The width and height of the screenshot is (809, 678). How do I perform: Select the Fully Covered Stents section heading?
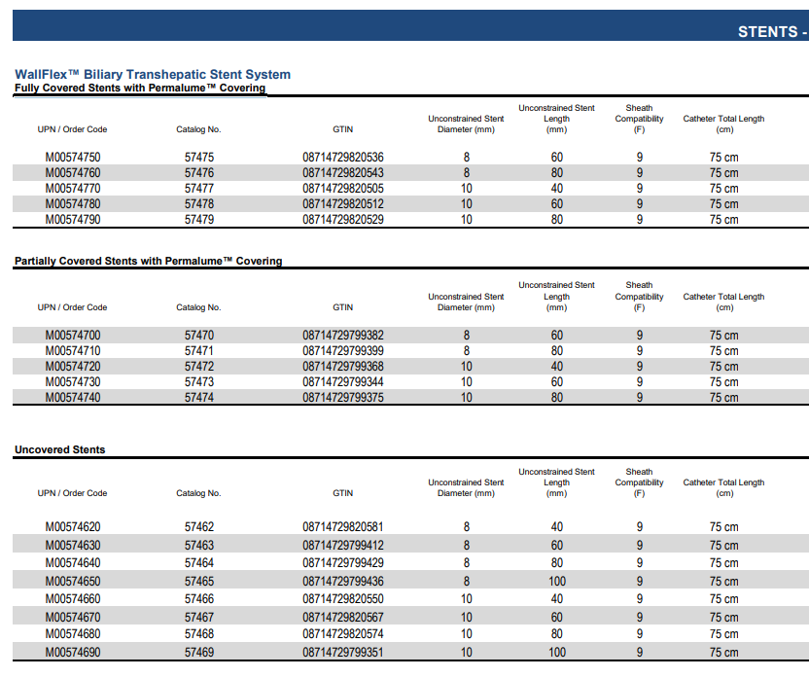[139, 89]
